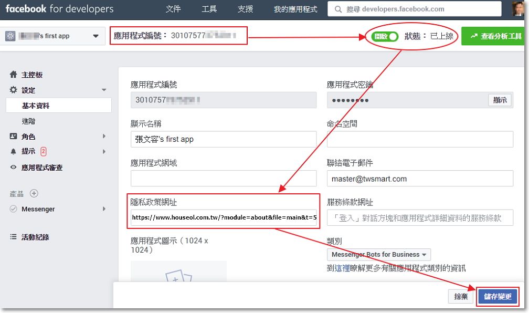Open the 類別 Messenger Bots dropdown
The image size is (529, 313).
[x=378, y=255]
